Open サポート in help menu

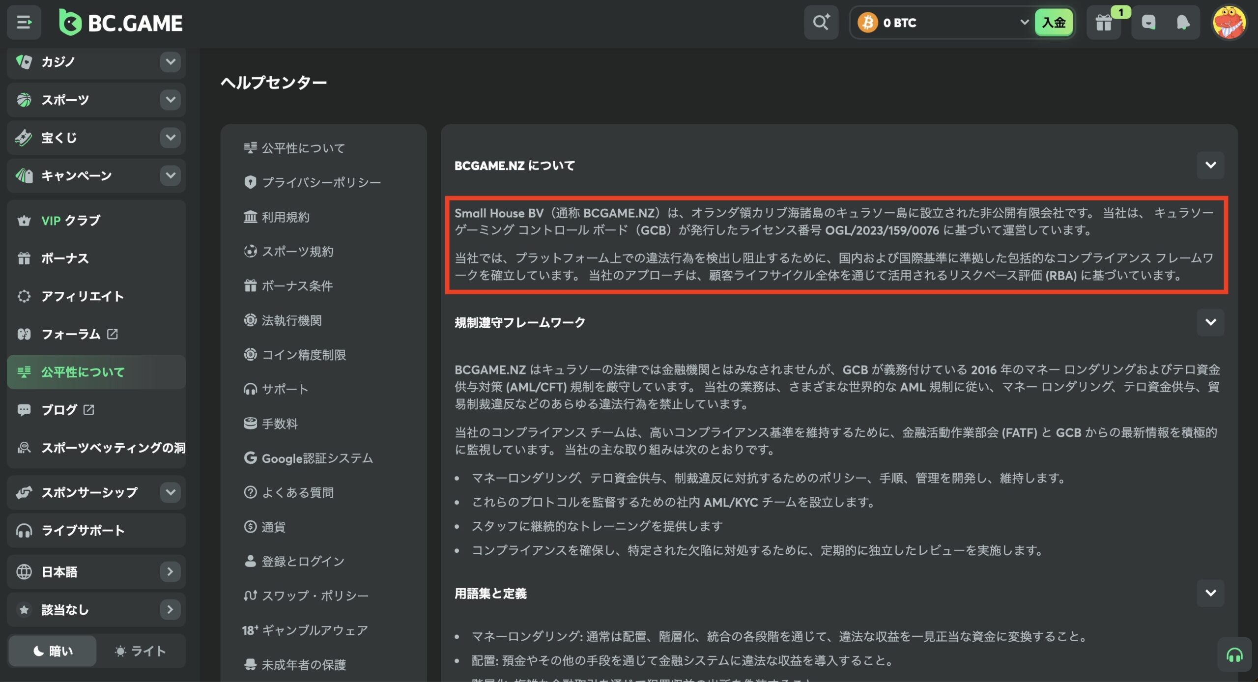276,389
